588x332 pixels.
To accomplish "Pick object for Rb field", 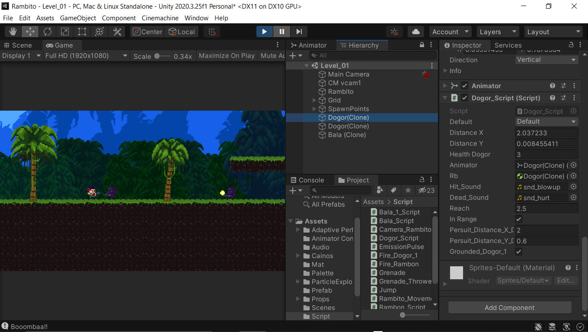I will click(x=574, y=176).
